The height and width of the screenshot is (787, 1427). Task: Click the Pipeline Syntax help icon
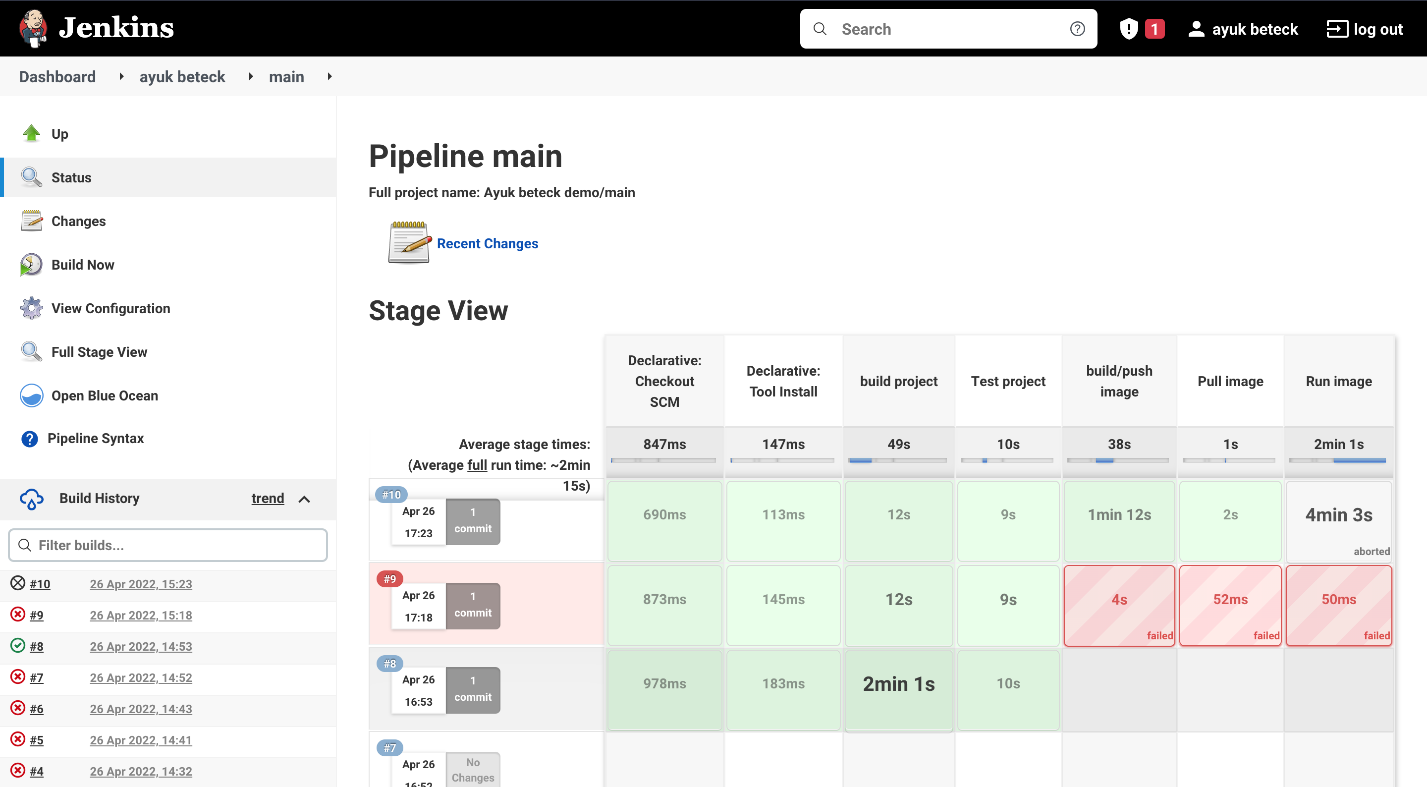click(29, 439)
